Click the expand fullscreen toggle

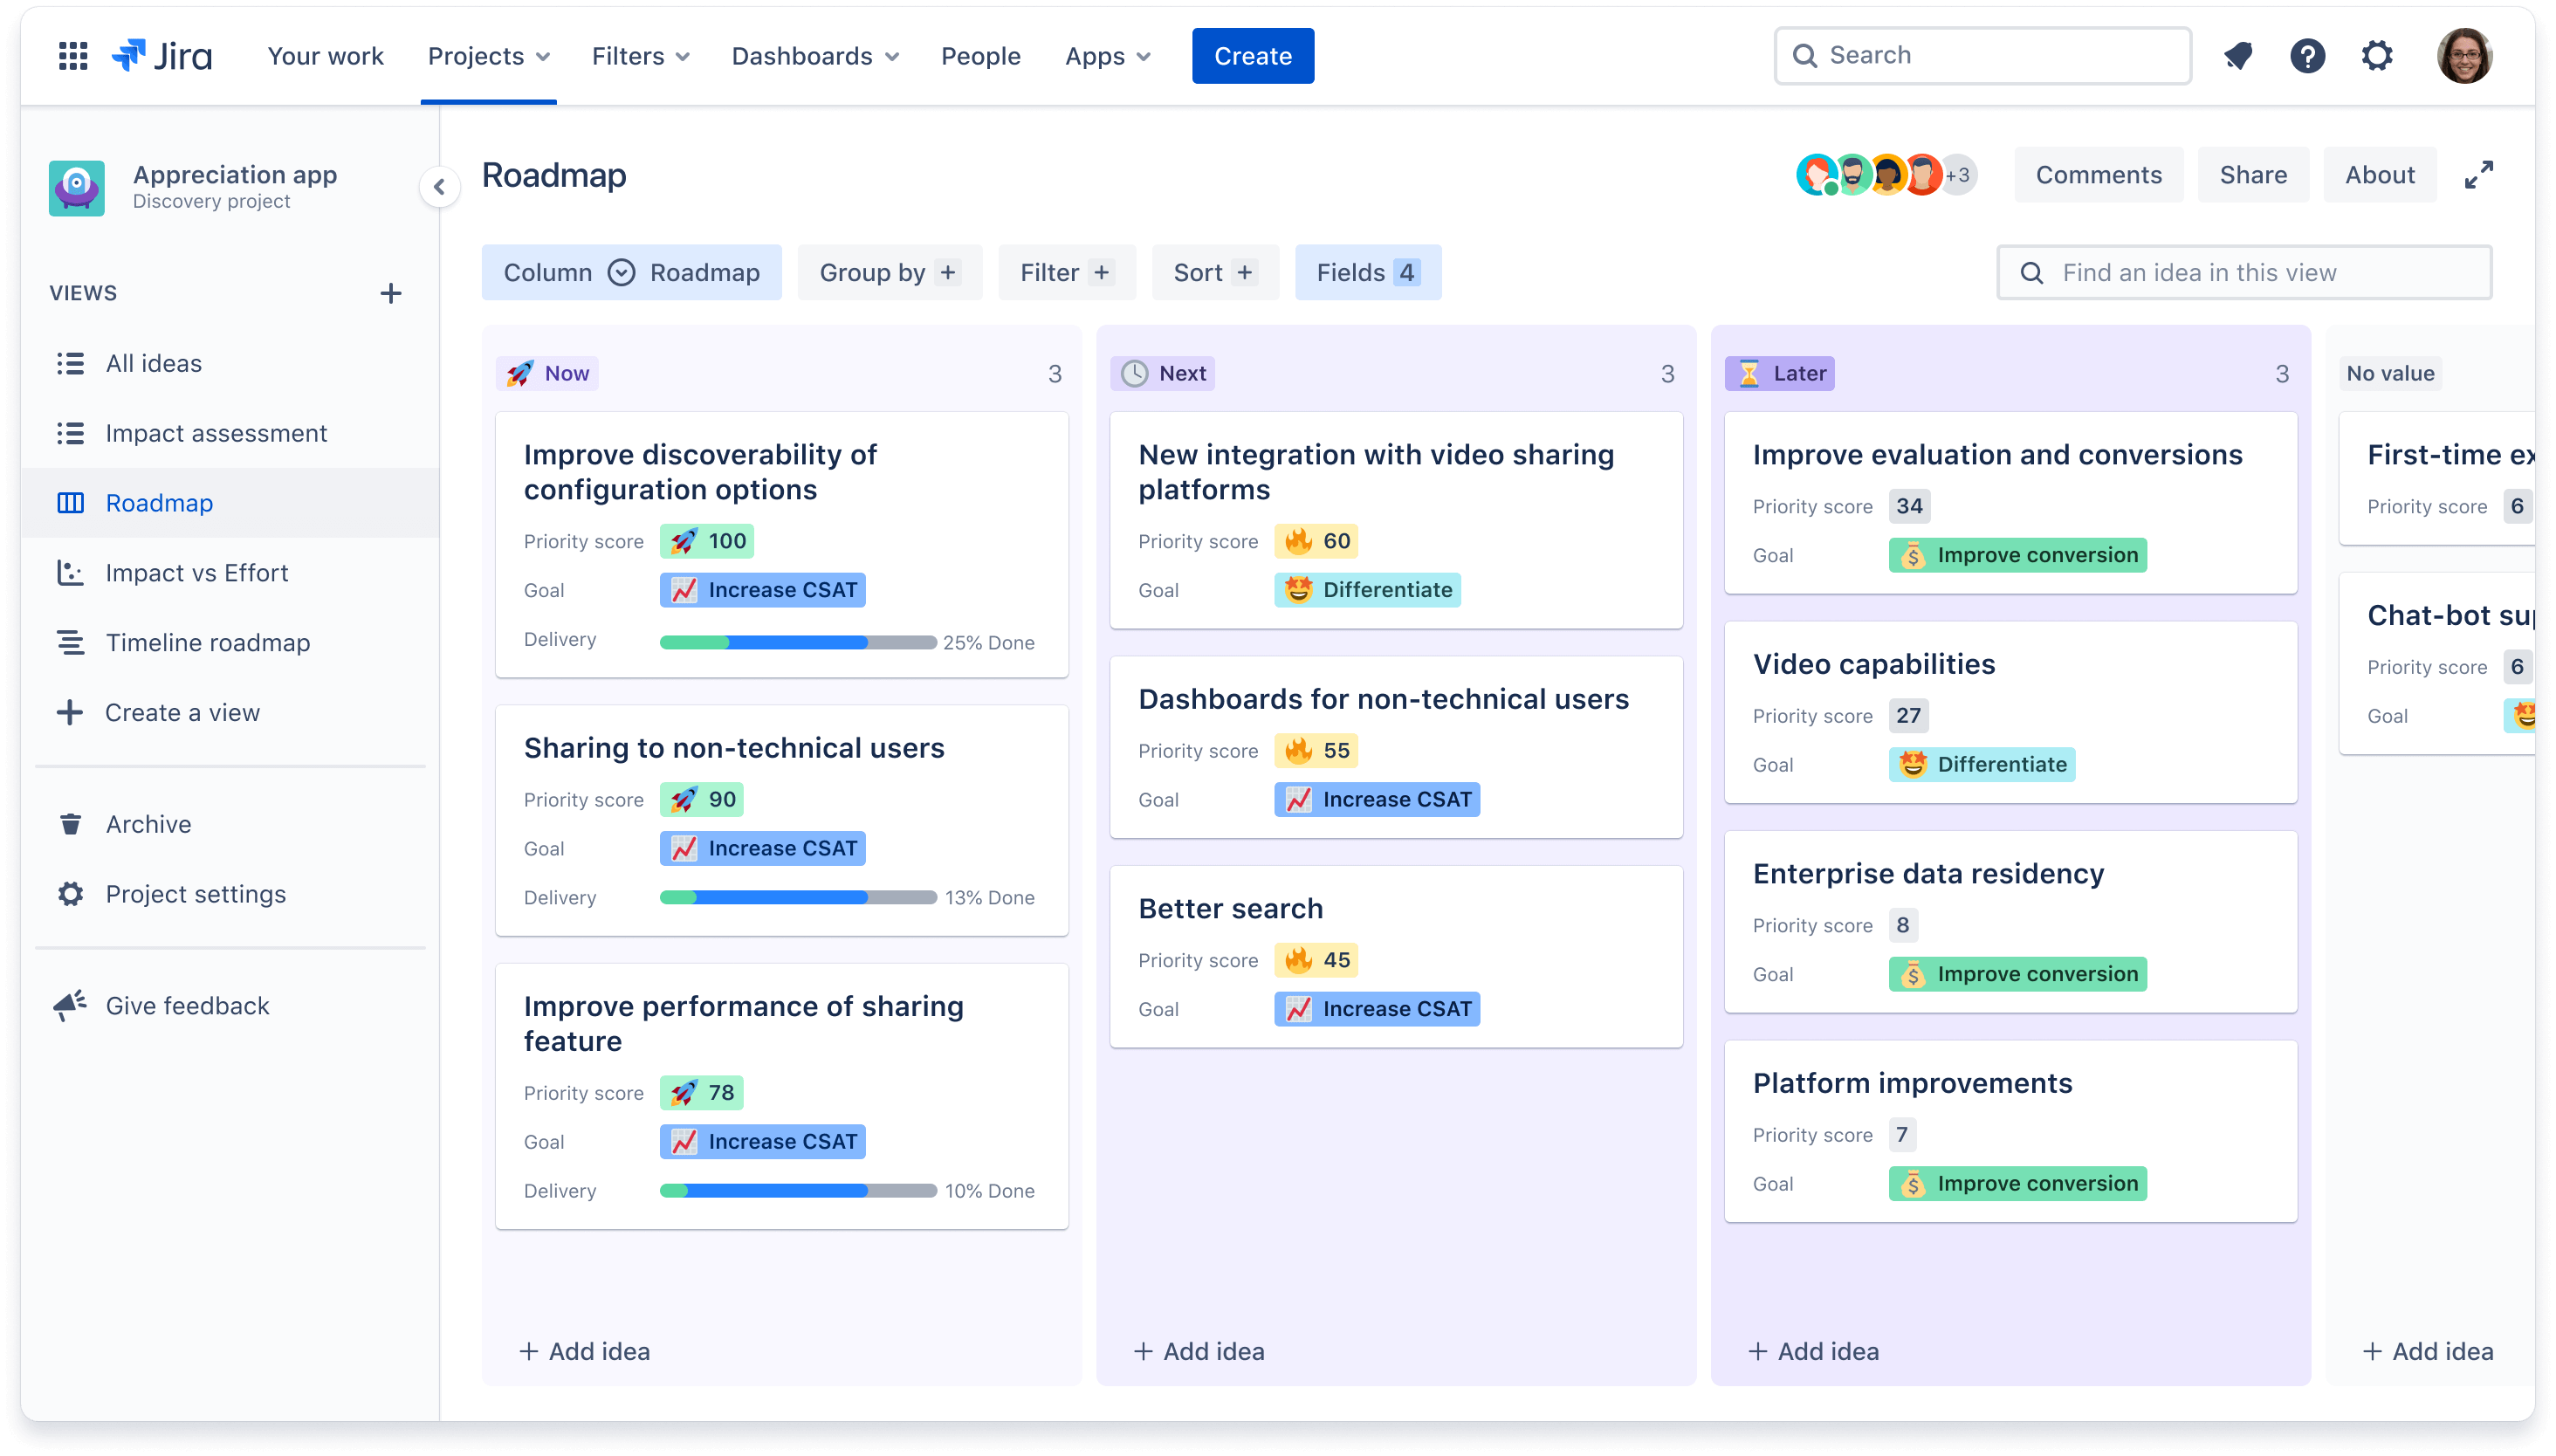[x=2479, y=174]
